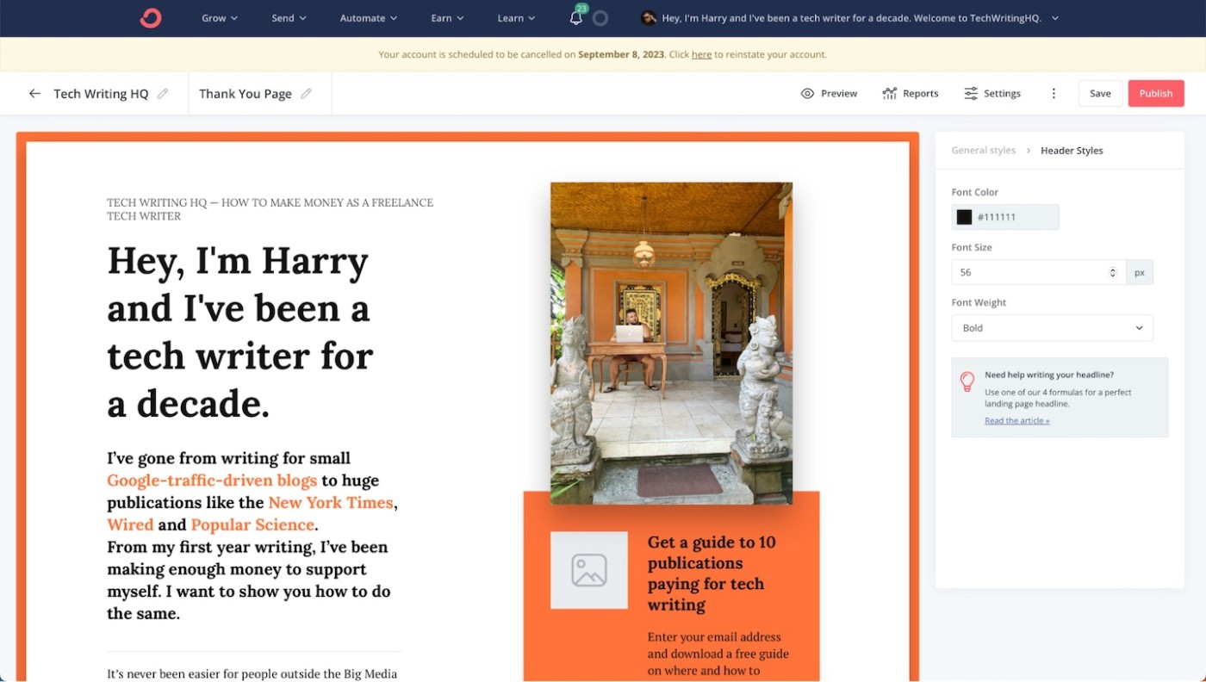Go to General styles breadcrumb
1206x682 pixels.
click(983, 150)
